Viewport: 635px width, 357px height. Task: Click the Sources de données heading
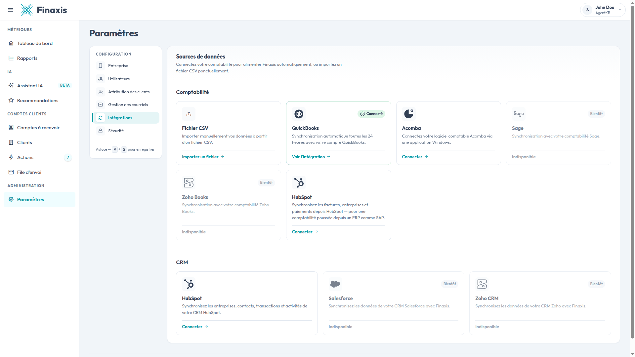tap(200, 57)
